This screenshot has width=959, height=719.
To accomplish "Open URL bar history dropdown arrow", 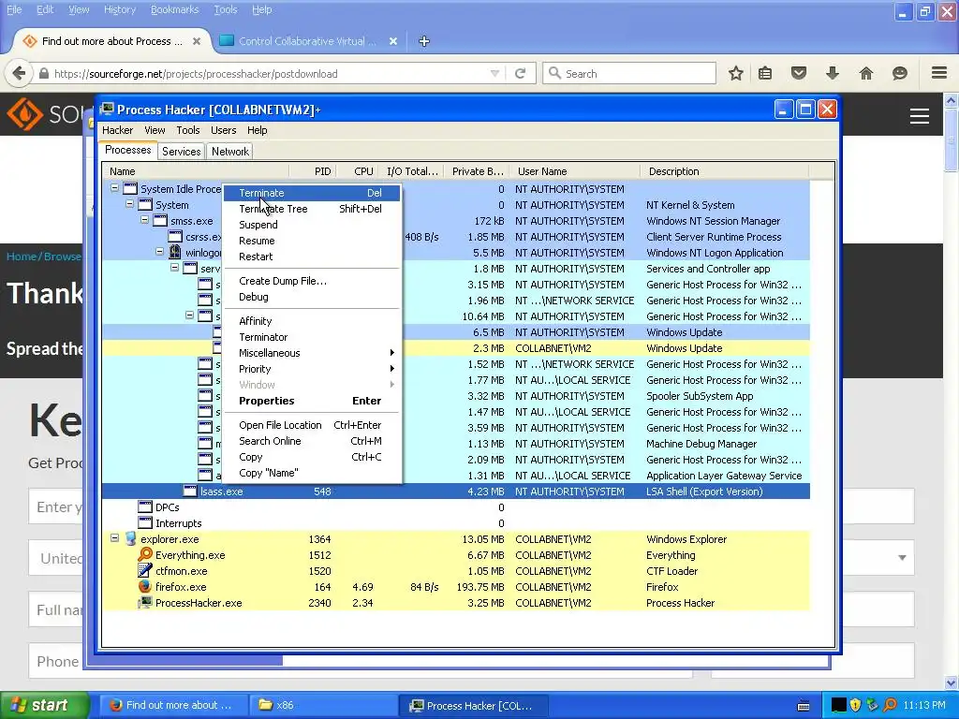I will pyautogui.click(x=494, y=73).
